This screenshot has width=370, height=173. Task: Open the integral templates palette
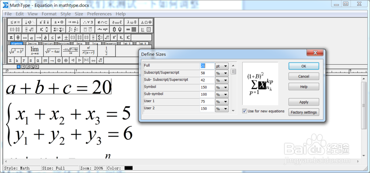[x=73, y=30]
